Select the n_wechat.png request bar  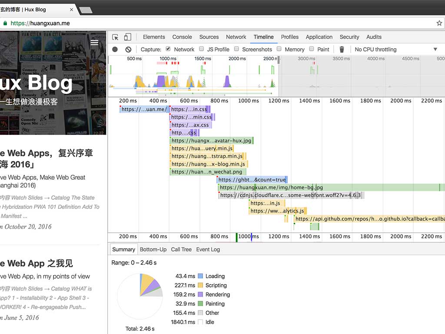(207, 172)
